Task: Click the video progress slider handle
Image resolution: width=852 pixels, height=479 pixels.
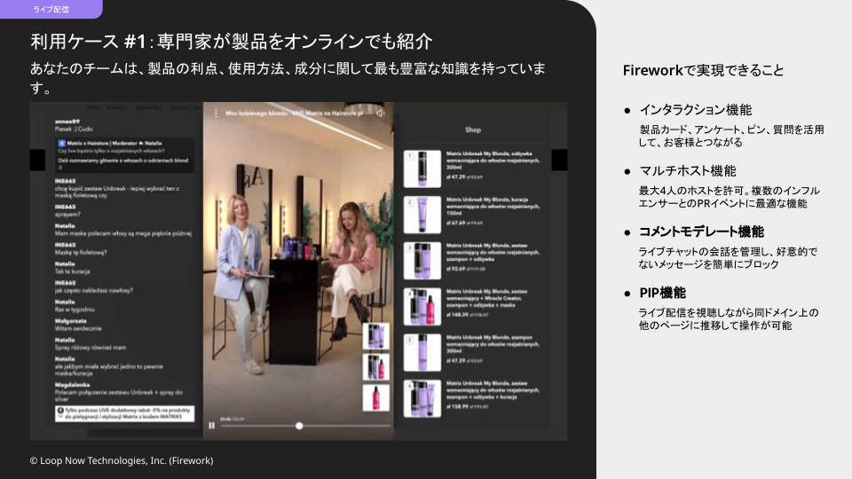Action: point(299,426)
